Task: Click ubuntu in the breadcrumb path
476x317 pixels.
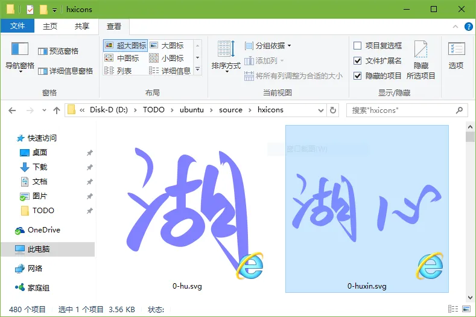Action: point(192,110)
